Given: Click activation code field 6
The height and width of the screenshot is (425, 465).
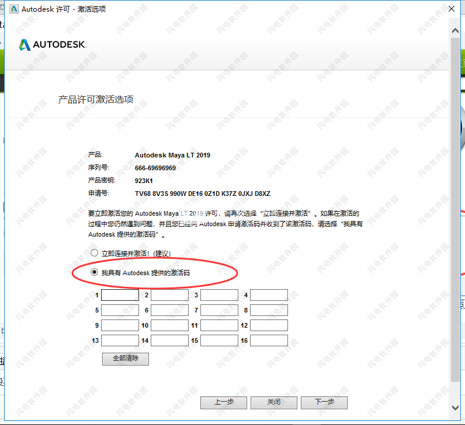Looking at the screenshot, I should [169, 310].
